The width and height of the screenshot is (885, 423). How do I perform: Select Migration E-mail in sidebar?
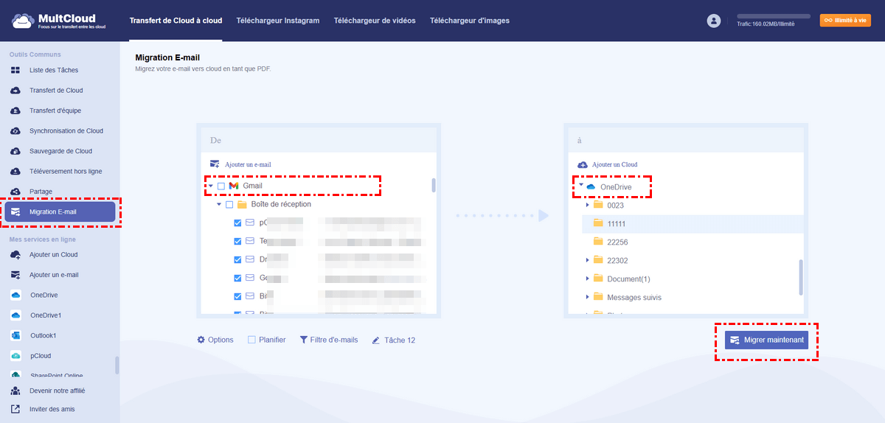[60, 212]
